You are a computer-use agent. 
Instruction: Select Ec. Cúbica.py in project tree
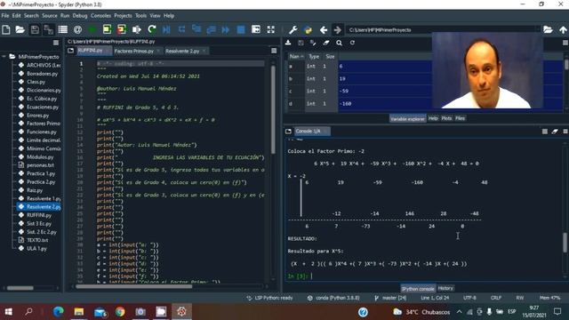point(42,99)
